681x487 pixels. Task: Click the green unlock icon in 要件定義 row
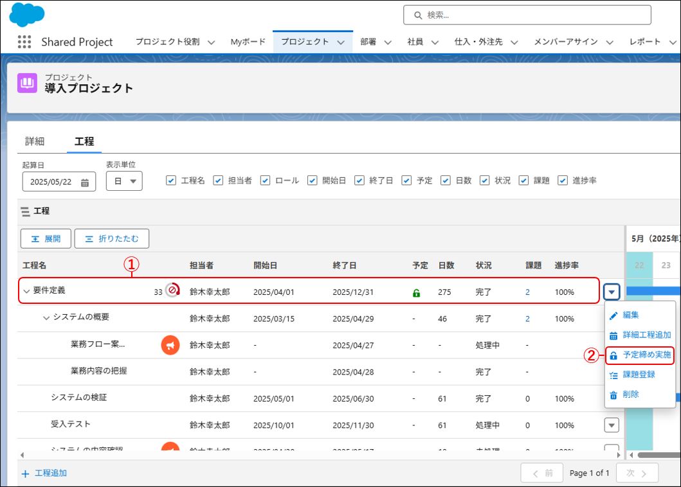[416, 292]
